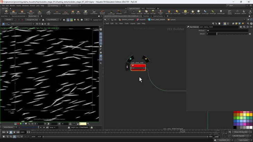Image resolution: width=253 pixels, height=142 pixels.
Task: Click the Area Light shelf tool
Action: [x=153, y=12]
